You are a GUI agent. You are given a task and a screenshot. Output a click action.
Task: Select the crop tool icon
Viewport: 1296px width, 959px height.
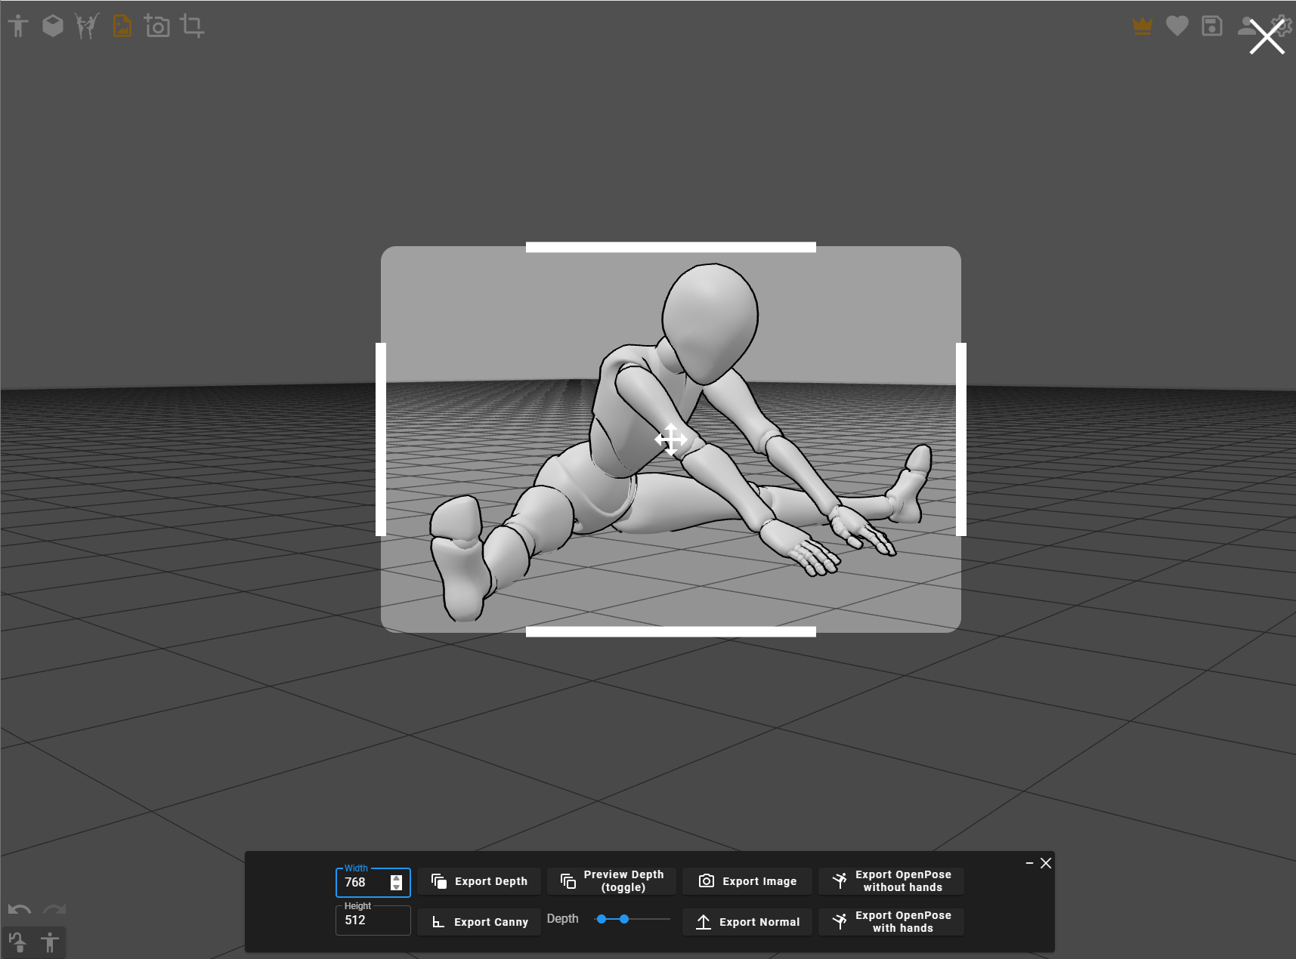pos(192,26)
